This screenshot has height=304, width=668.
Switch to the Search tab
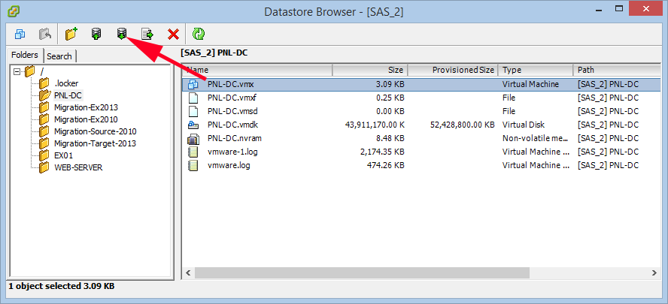[x=59, y=56]
